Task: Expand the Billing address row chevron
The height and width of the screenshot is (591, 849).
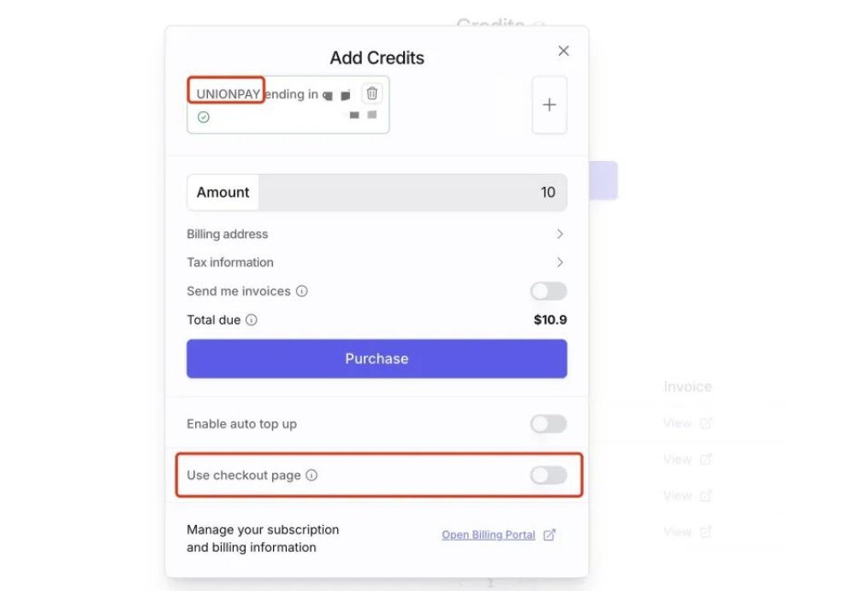Action: 560,234
